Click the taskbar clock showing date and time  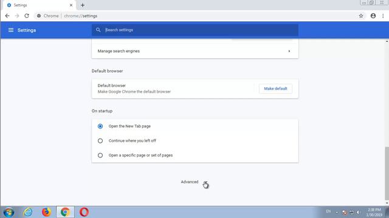[374, 213]
